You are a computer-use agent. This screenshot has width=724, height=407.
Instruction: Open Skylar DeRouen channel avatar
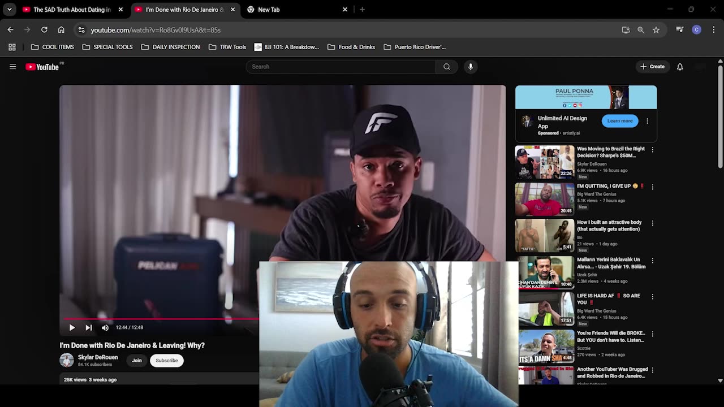tap(67, 360)
